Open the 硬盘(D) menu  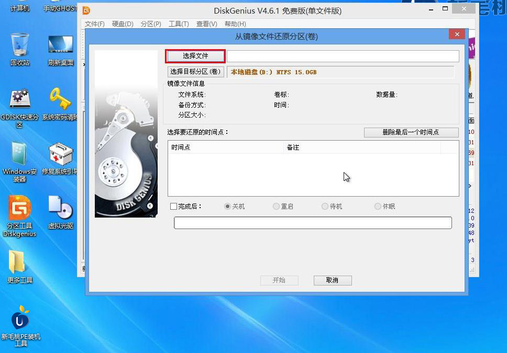click(x=123, y=24)
